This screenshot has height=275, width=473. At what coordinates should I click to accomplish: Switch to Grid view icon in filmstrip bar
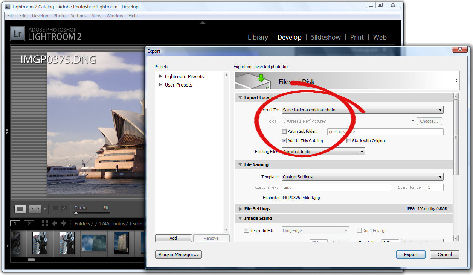point(45,223)
